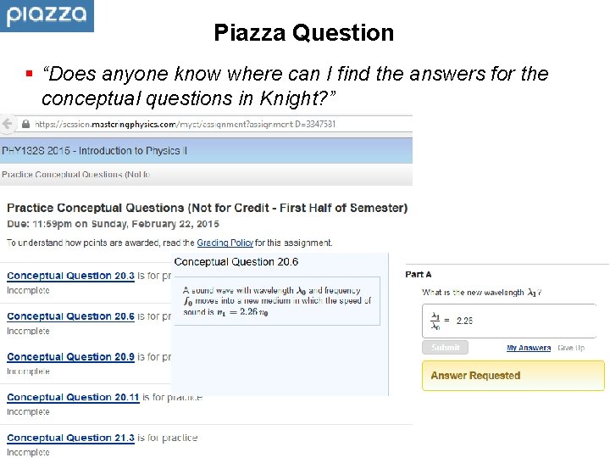Click the Practice Conceptual Questions breadcrumb
Screen dimensions: 610x458
[x=75, y=175]
